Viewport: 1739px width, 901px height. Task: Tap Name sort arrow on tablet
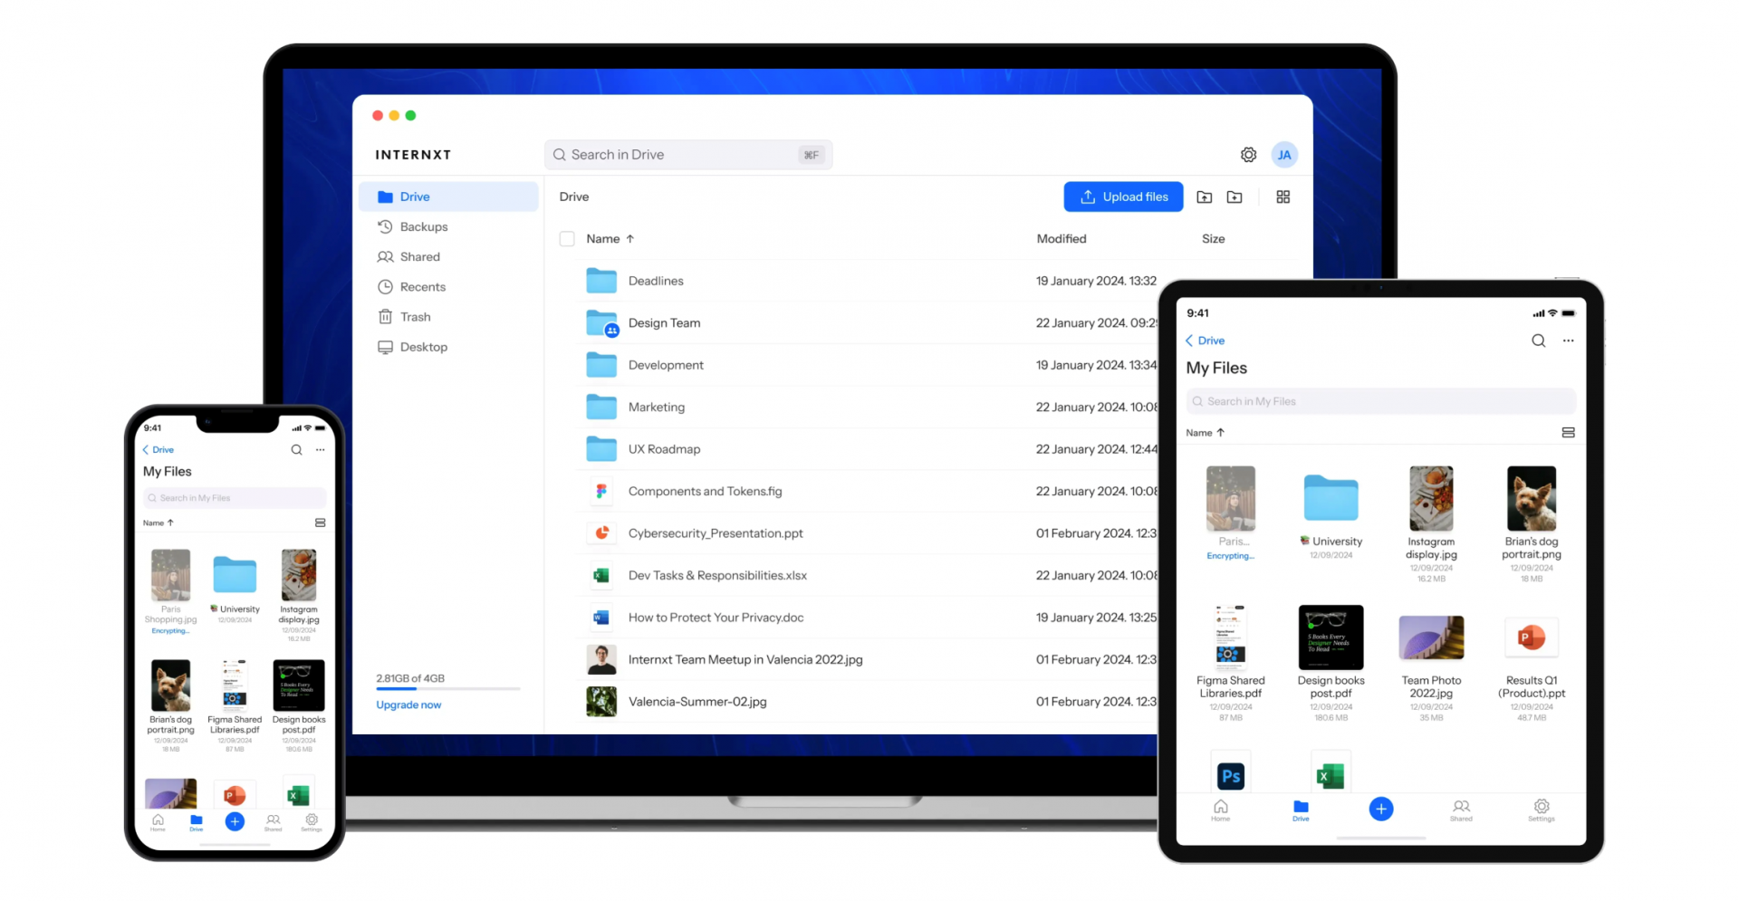click(1220, 433)
